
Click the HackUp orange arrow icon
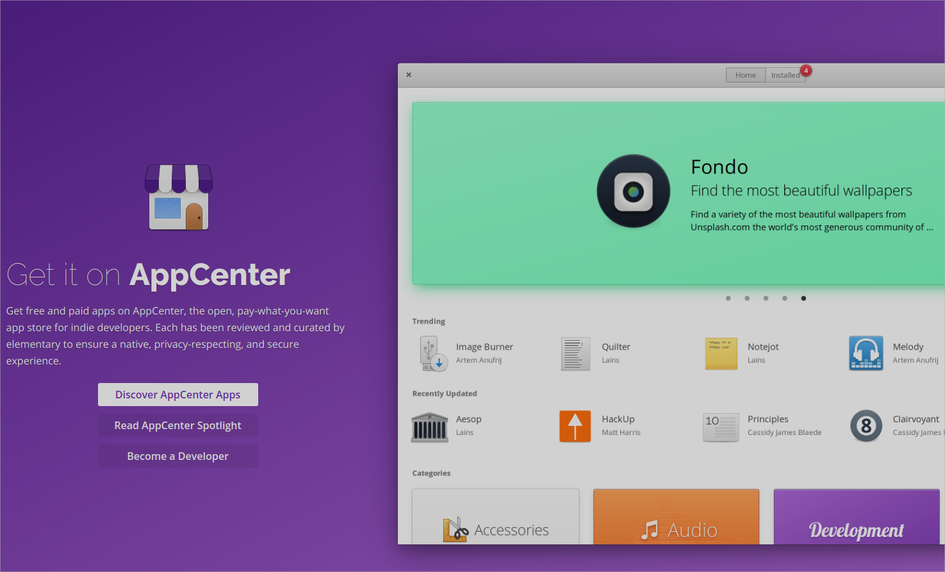[x=575, y=427]
